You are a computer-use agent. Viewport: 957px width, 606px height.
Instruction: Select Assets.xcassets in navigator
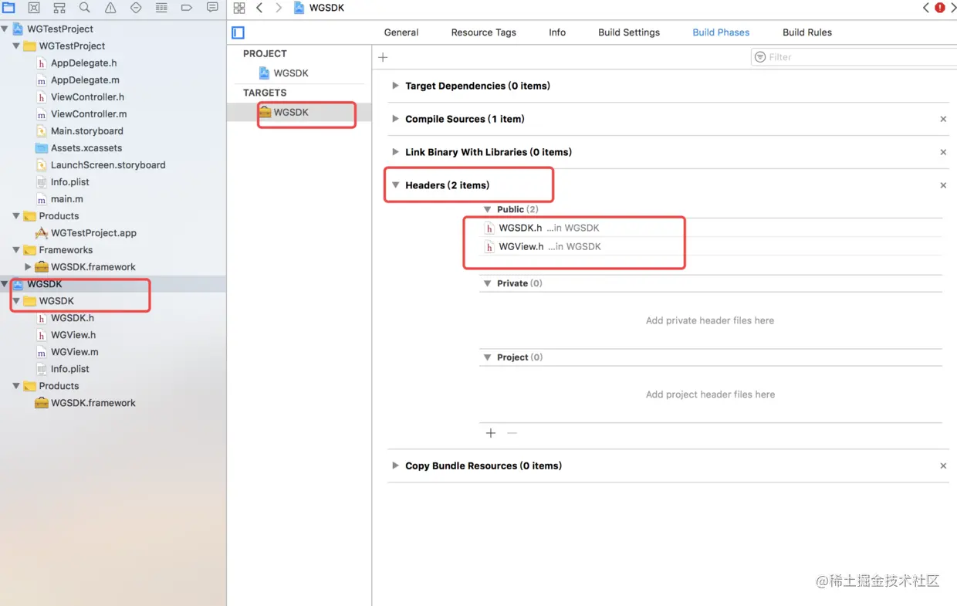(86, 148)
